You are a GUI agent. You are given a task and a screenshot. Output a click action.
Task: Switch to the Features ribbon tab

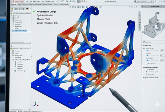[14, 4]
